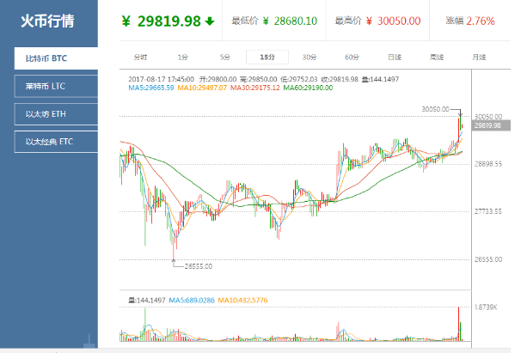Switch chart to 60分 interval
This screenshot has height=353, width=527.
[352, 57]
